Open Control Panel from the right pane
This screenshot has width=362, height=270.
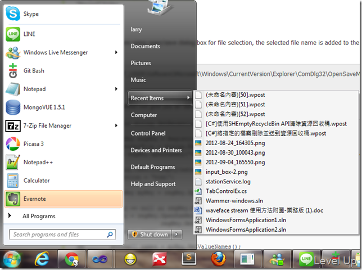tap(148, 133)
